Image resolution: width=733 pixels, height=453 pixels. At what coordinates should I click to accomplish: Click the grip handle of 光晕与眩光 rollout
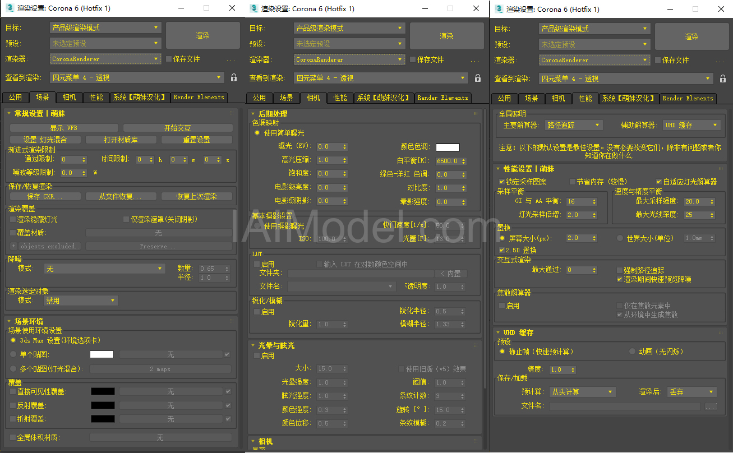pyautogui.click(x=476, y=345)
